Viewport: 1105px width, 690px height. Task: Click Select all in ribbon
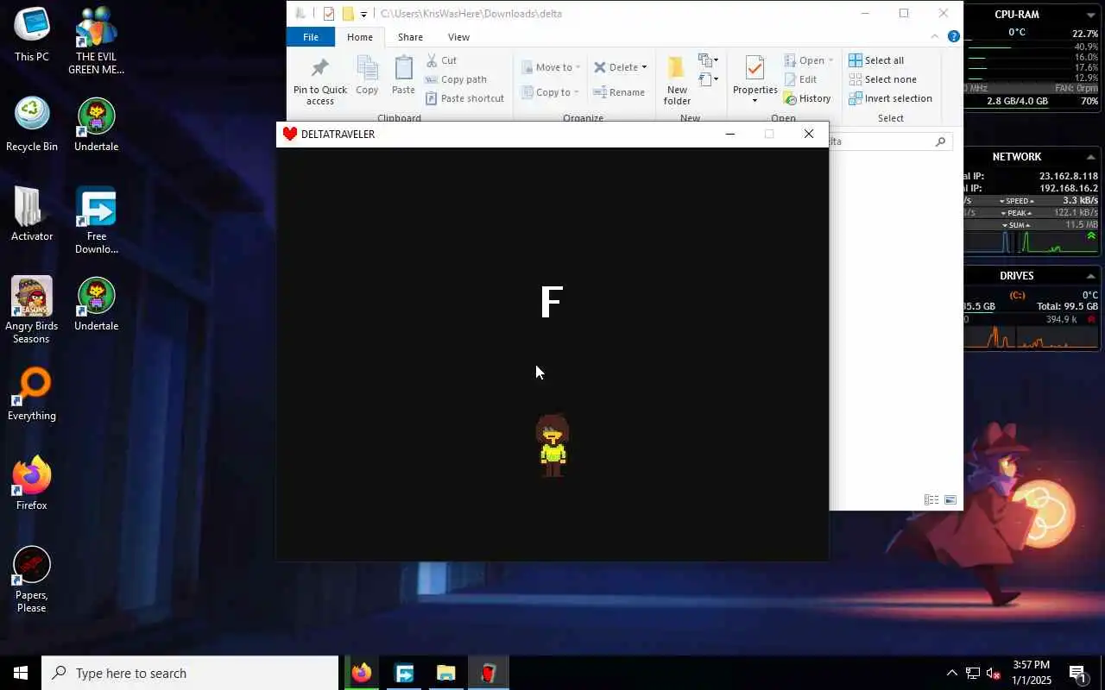point(876,60)
